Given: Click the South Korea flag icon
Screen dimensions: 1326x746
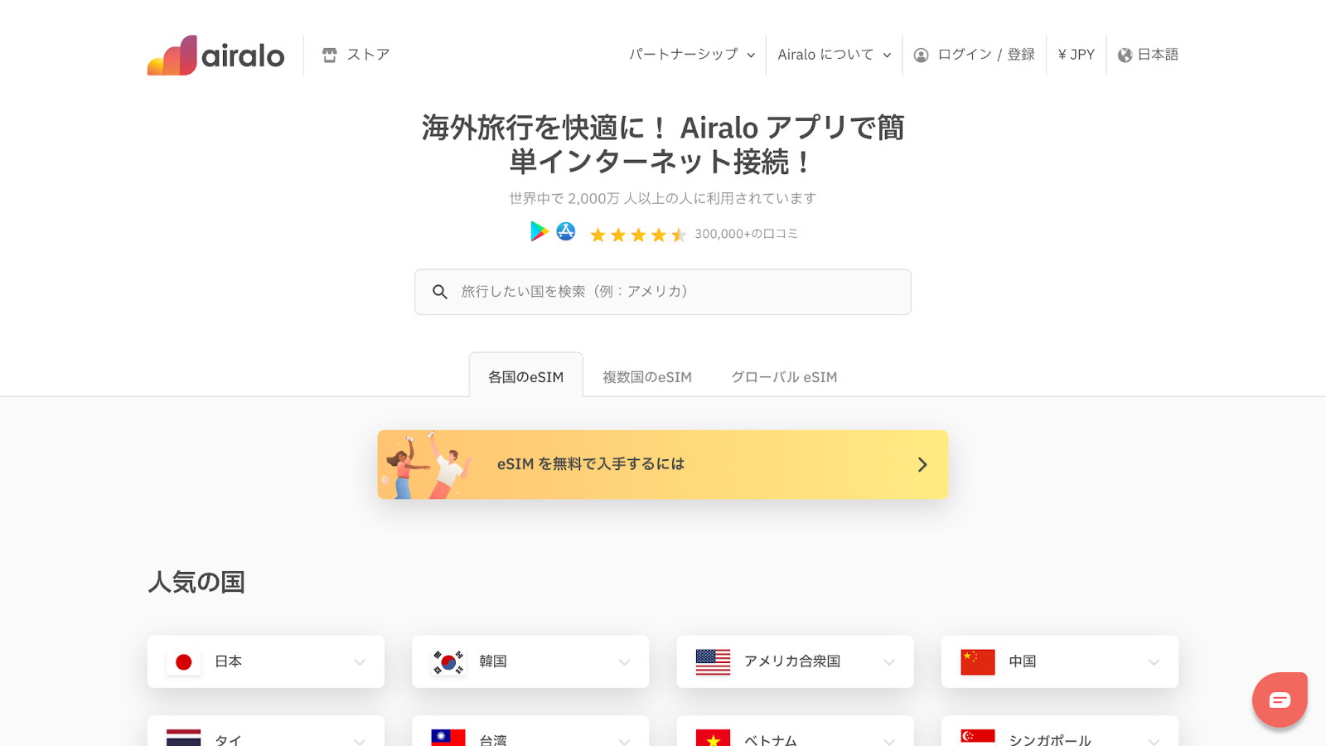Looking at the screenshot, I should 448,661.
